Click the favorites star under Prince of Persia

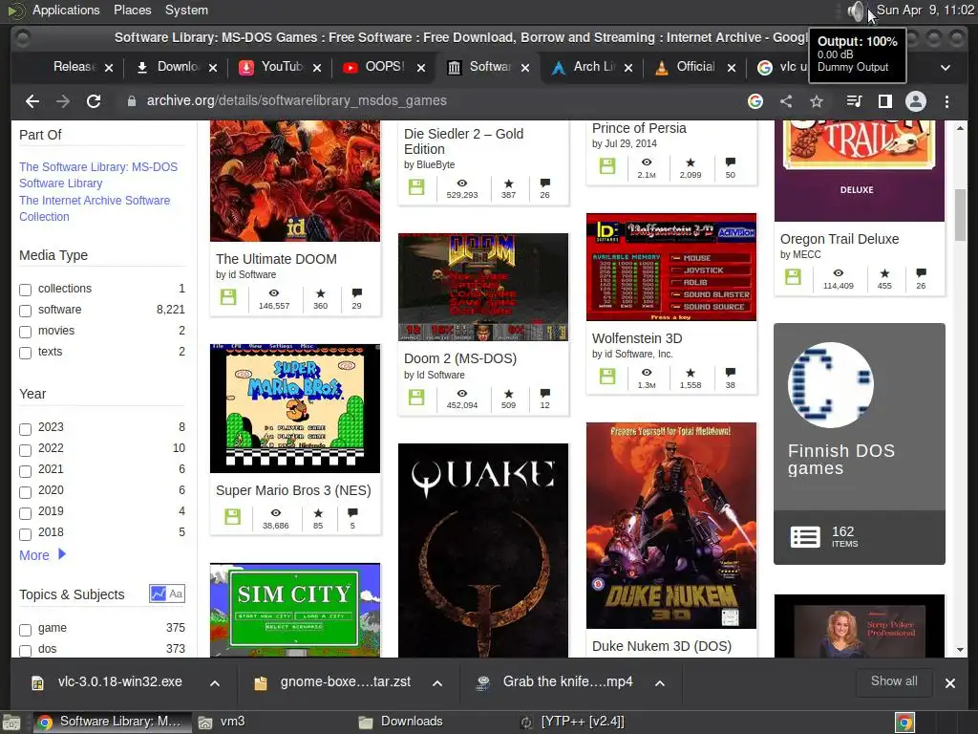[x=691, y=162]
